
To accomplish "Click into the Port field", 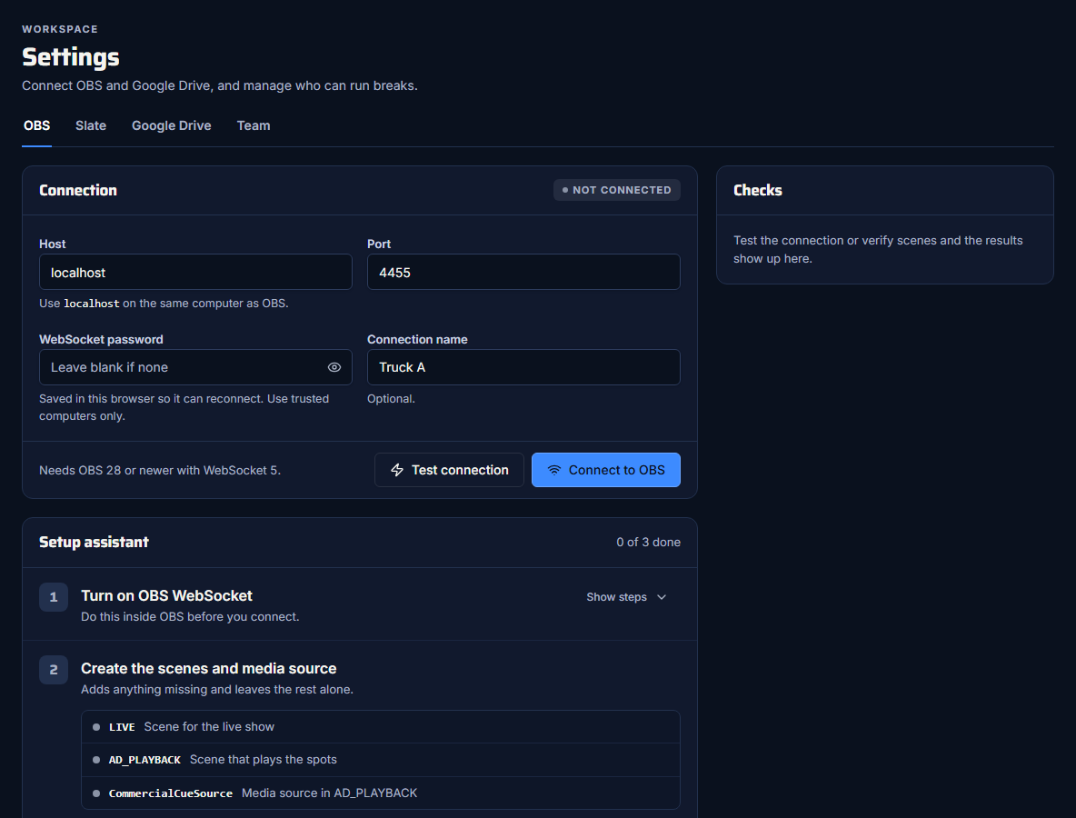I will coord(523,273).
